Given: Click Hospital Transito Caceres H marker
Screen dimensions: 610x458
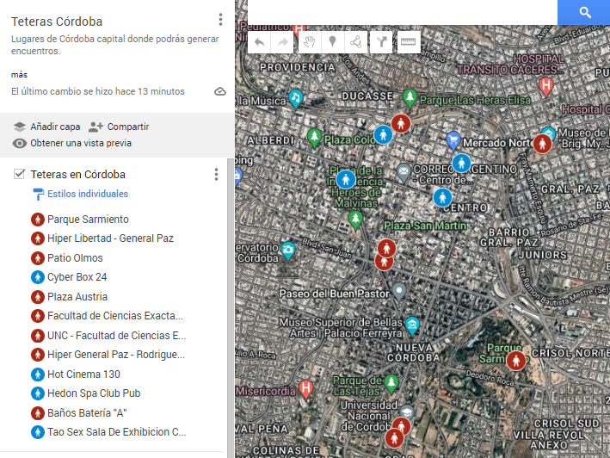Looking at the screenshot, I should click(x=545, y=86).
